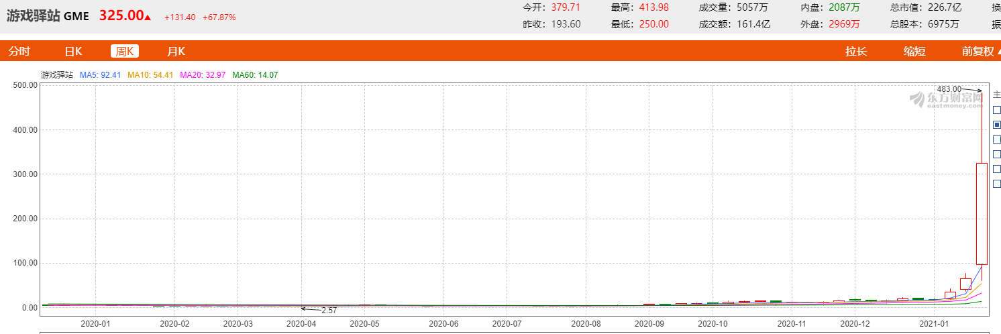
Task: Click the MA5 legend label
Action: 100,75
